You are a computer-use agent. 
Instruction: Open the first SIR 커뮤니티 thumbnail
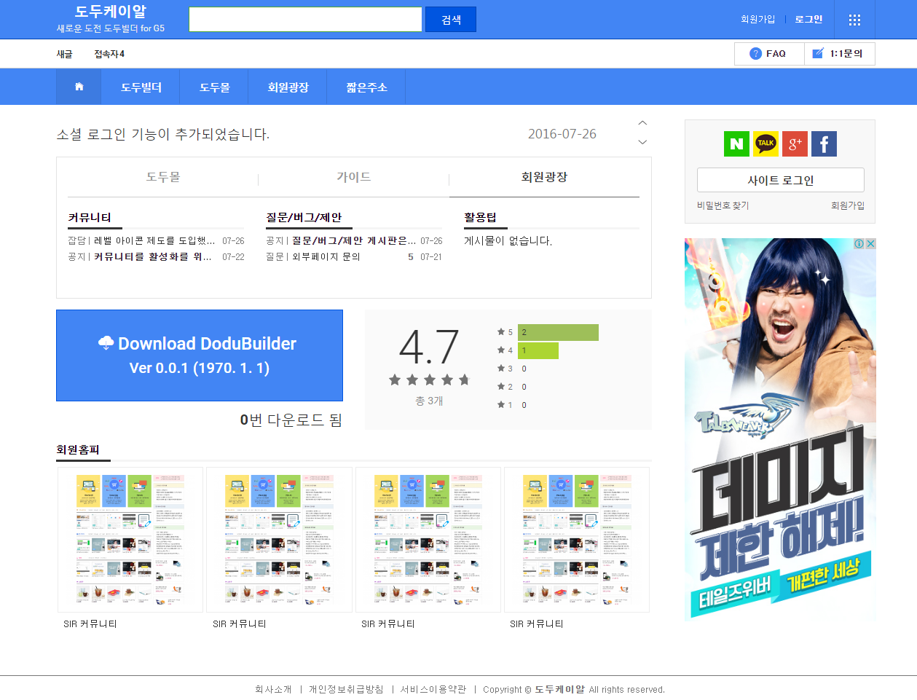pos(130,540)
